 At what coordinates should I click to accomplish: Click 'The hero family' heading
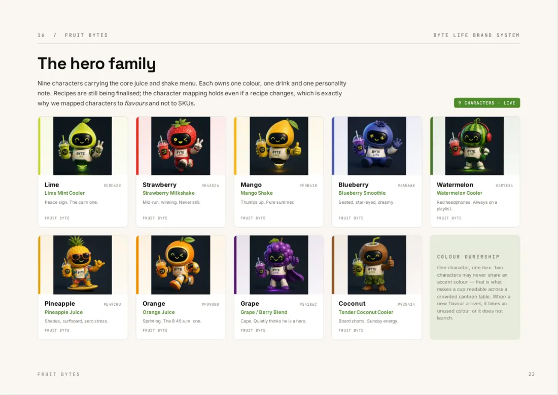[x=97, y=64]
